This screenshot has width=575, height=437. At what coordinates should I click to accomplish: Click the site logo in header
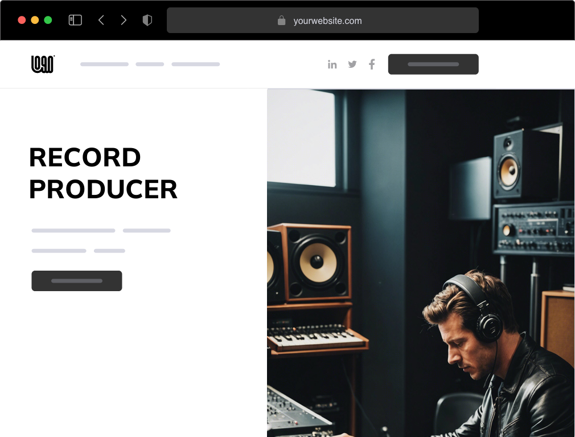[x=43, y=64]
